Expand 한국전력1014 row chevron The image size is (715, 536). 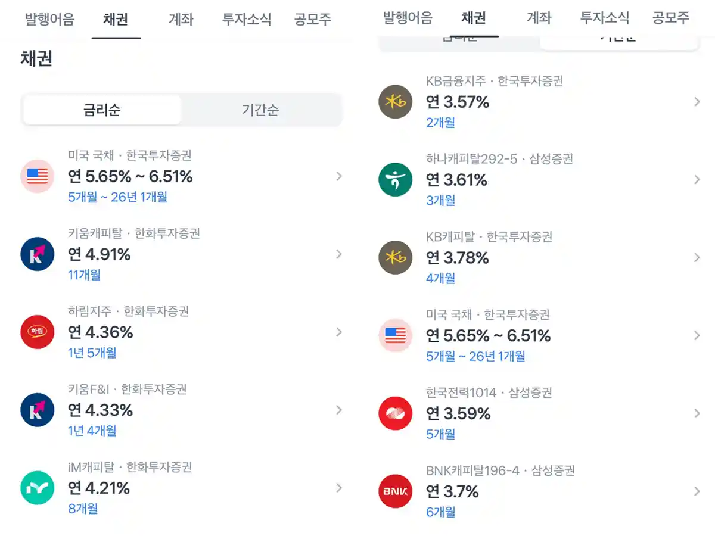[697, 413]
